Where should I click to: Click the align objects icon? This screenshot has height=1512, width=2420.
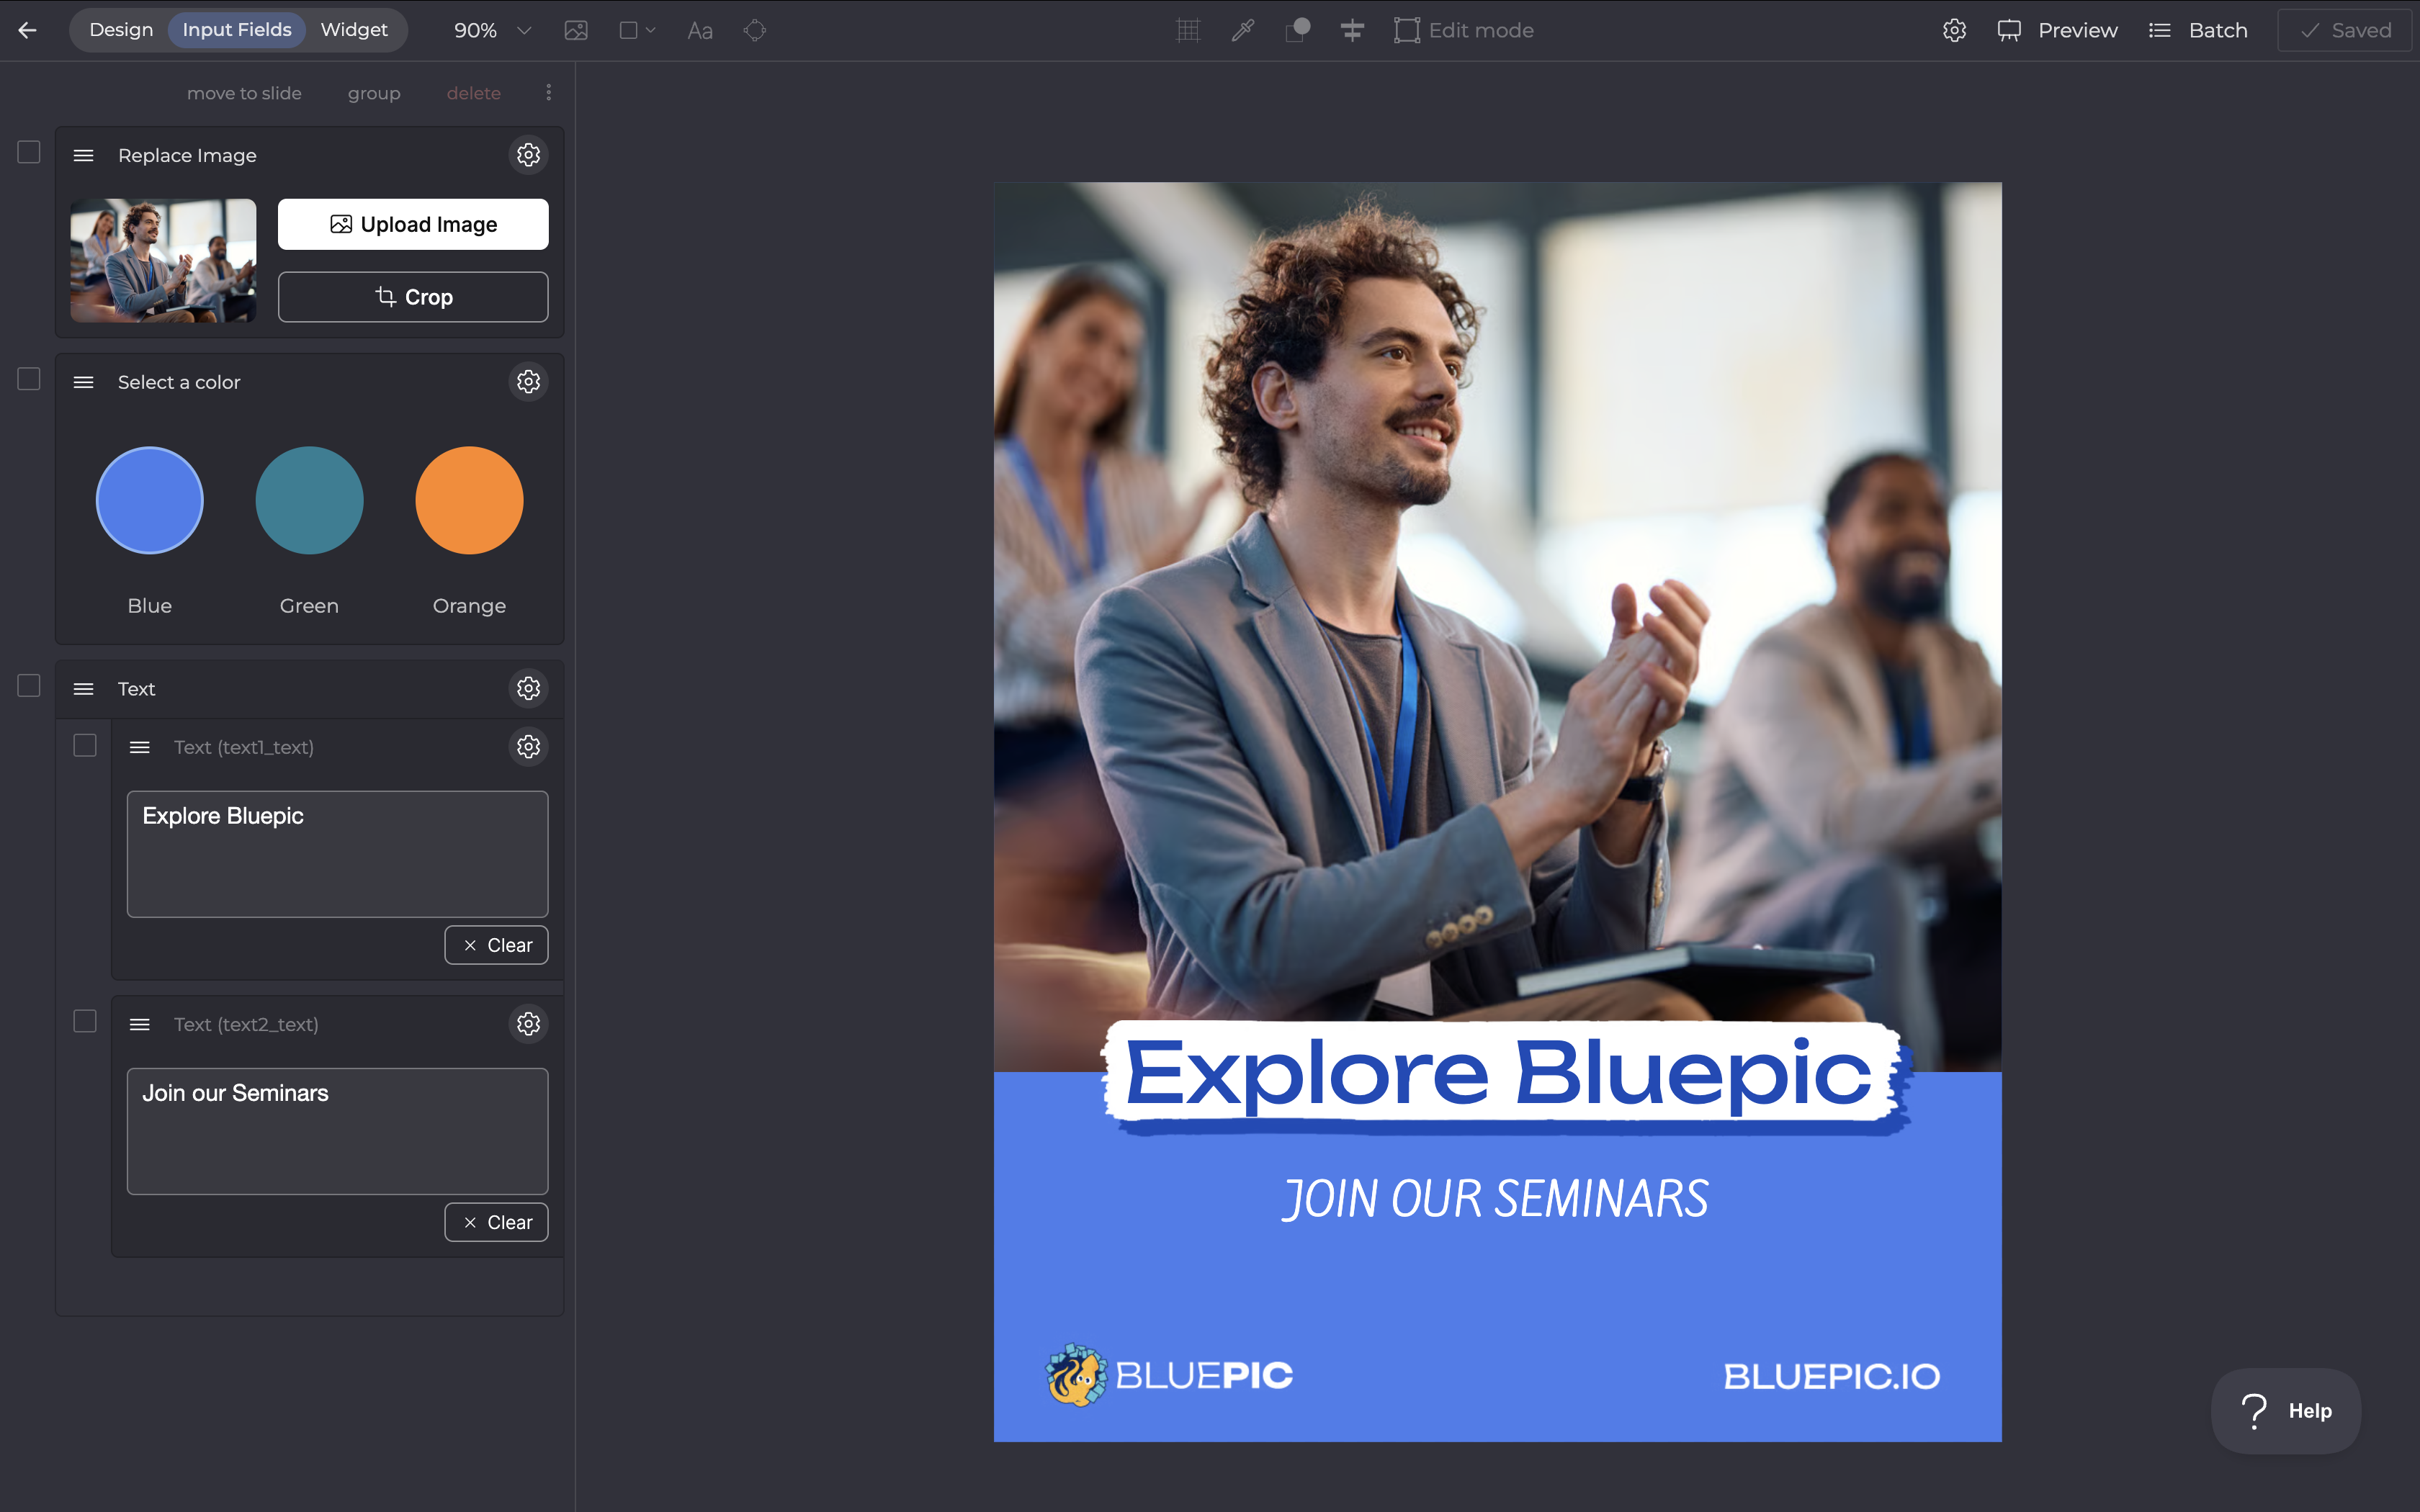pos(1352,30)
